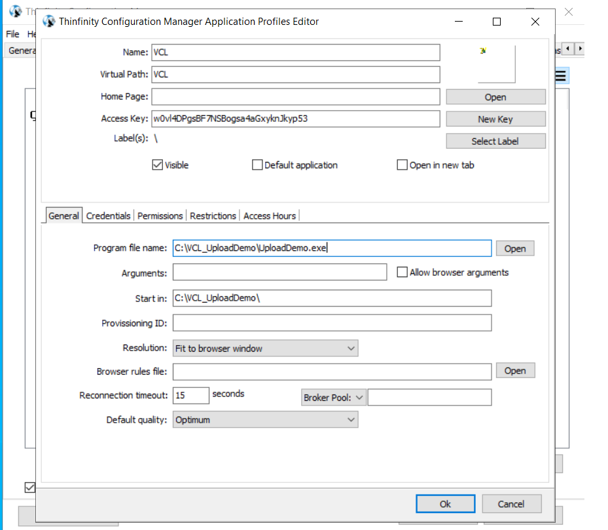Confirm the profile with the Ok button
This screenshot has width=608, height=530.
click(x=445, y=504)
